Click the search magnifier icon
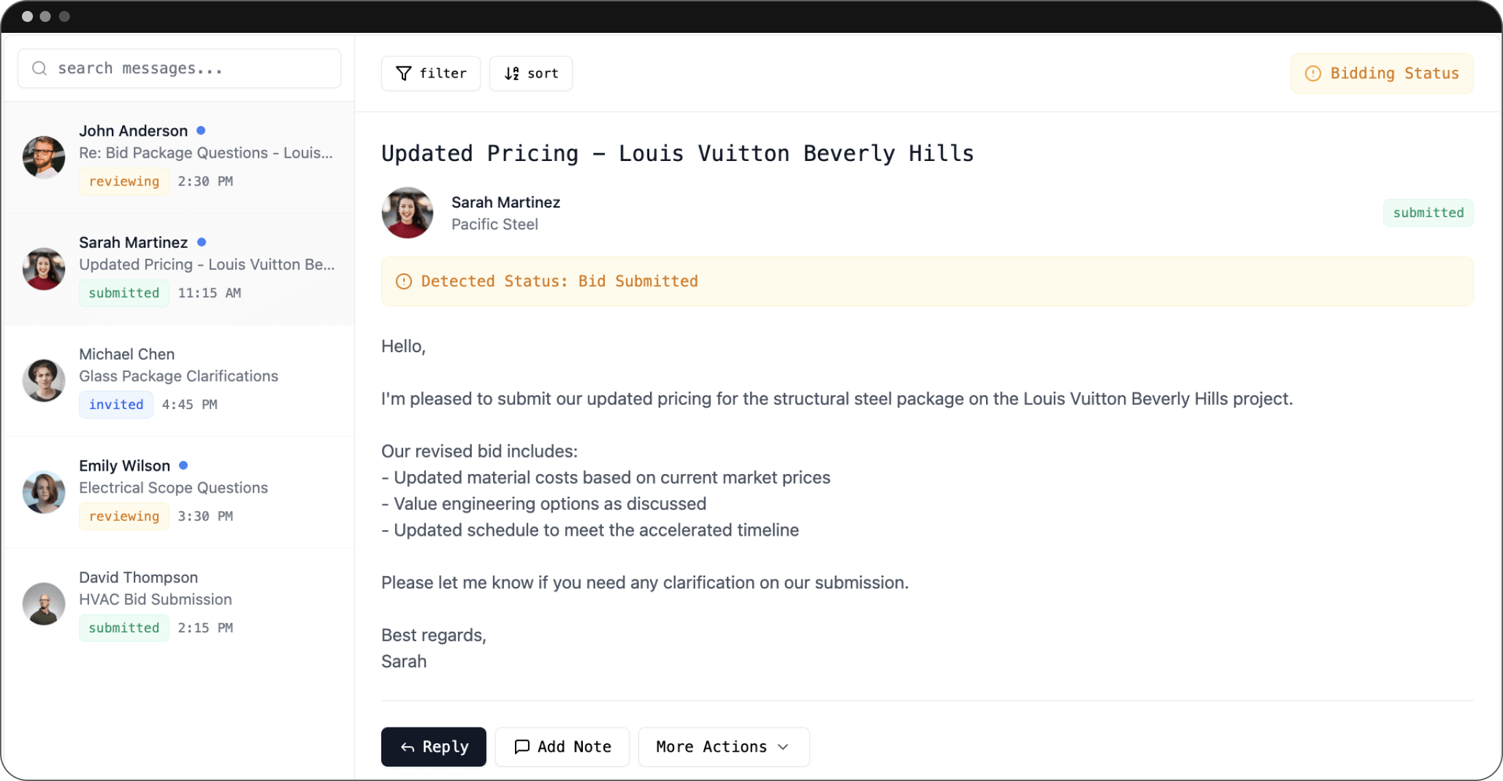This screenshot has width=1503, height=781. tap(40, 69)
